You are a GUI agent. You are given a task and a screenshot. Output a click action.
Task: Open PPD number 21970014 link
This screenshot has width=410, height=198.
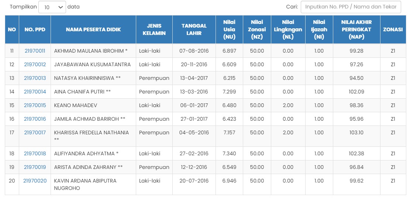pyautogui.click(x=35, y=92)
